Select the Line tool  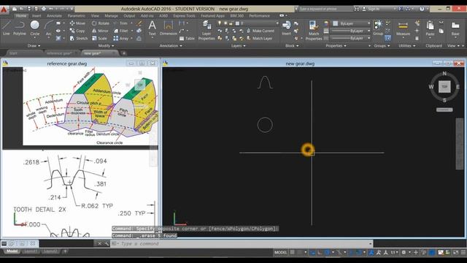pos(7,28)
